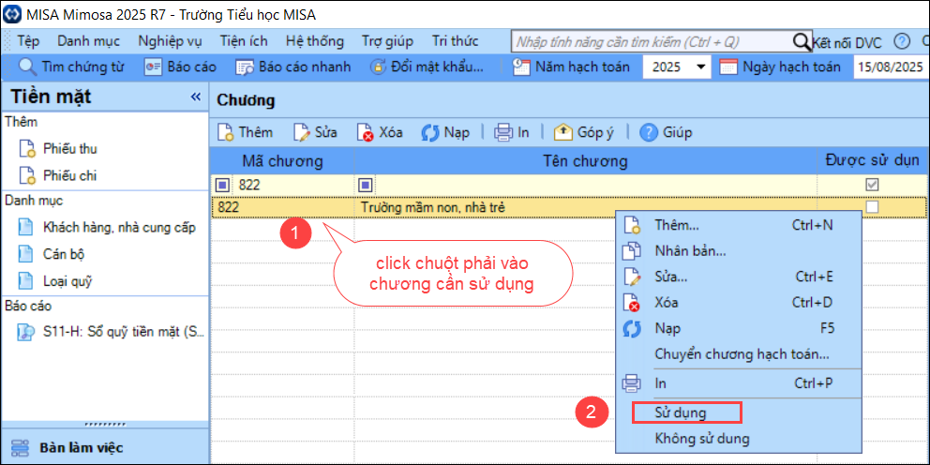
Task: Click the Mã chương column header
Action: (282, 160)
